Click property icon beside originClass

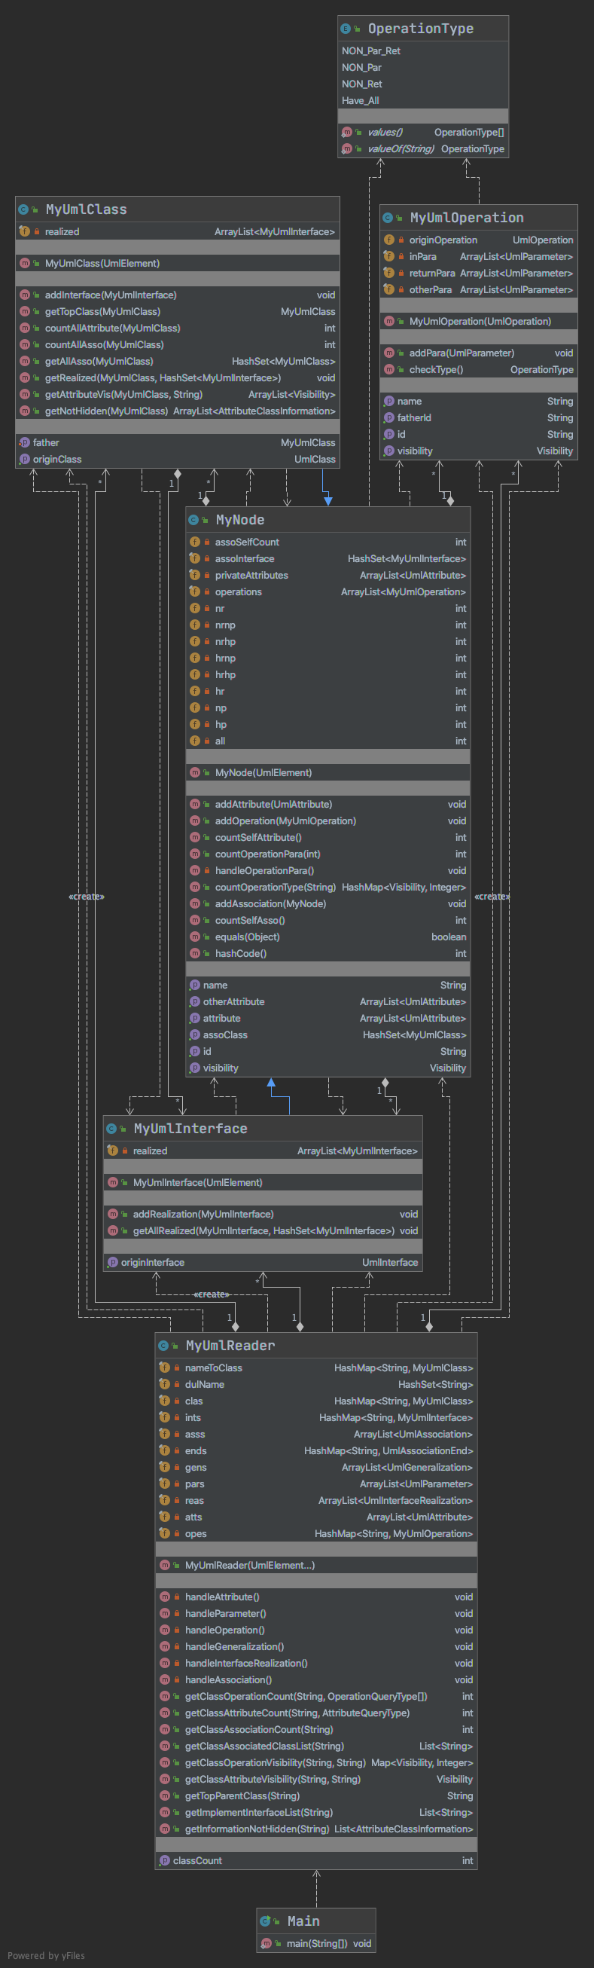click(24, 459)
